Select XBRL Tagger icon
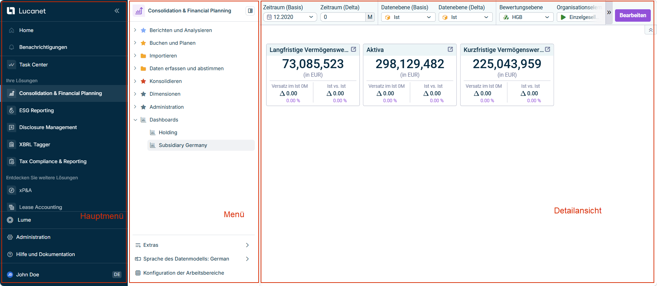The image size is (657, 286). click(x=12, y=145)
